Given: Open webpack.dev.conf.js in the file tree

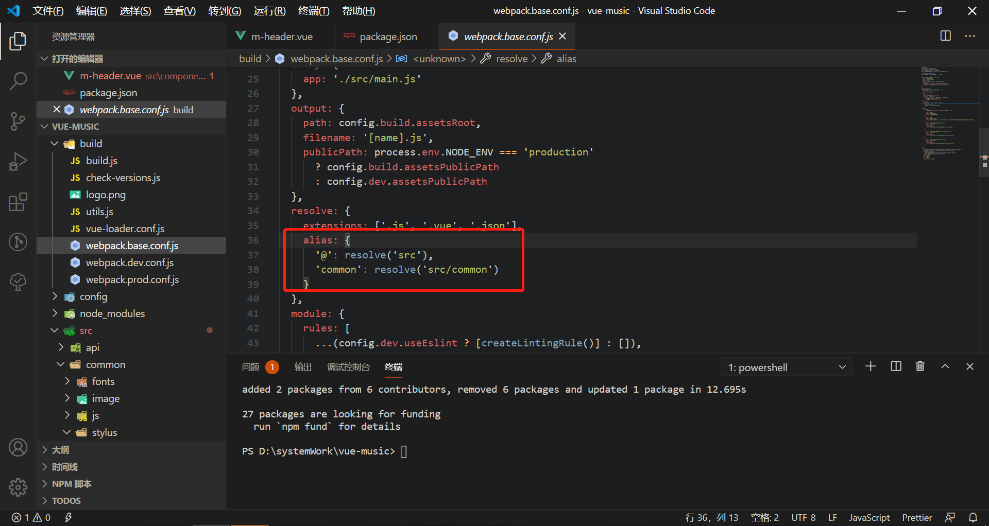Looking at the screenshot, I should coord(130,262).
